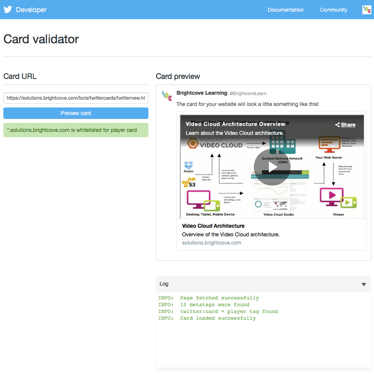Screen dimensions: 374x375
Task: Click the 'Overview of the Video Cloud architecture.' description
Action: click(231, 234)
